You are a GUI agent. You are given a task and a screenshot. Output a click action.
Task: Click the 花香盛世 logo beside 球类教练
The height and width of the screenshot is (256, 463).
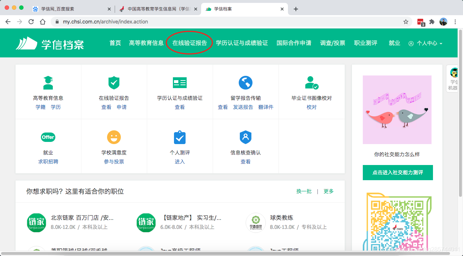(x=256, y=222)
